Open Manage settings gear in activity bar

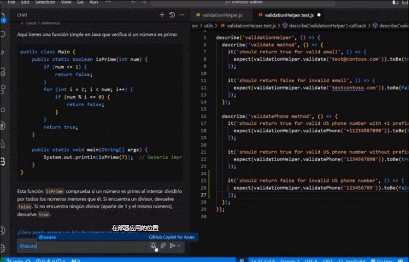[x=4, y=248]
